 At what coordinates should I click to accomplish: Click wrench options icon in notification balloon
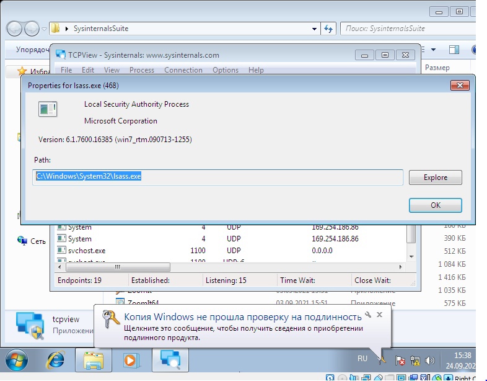[368, 315]
